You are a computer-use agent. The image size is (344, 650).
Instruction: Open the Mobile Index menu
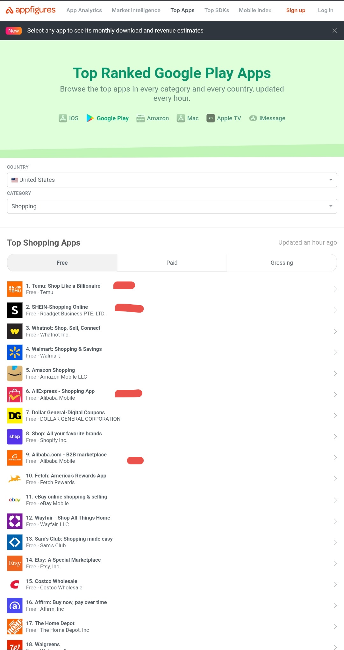255,10
